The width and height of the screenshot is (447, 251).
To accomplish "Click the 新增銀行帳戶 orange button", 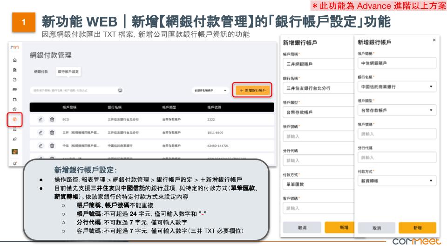I will tap(252, 91).
